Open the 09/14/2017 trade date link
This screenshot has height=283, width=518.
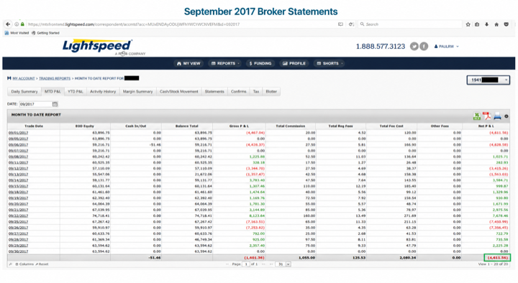click(18, 180)
